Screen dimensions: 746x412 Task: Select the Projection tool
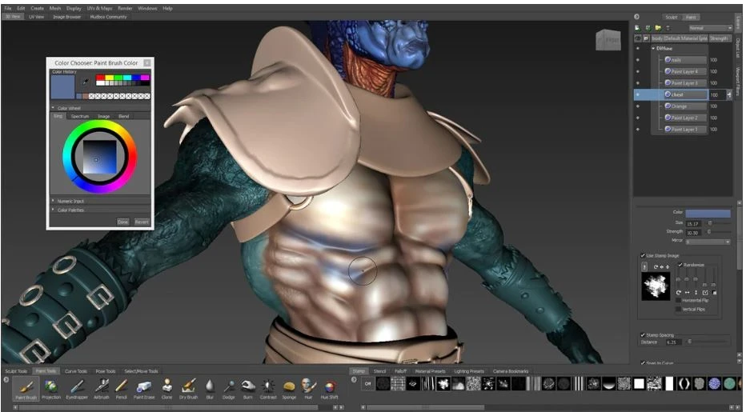[x=51, y=389]
